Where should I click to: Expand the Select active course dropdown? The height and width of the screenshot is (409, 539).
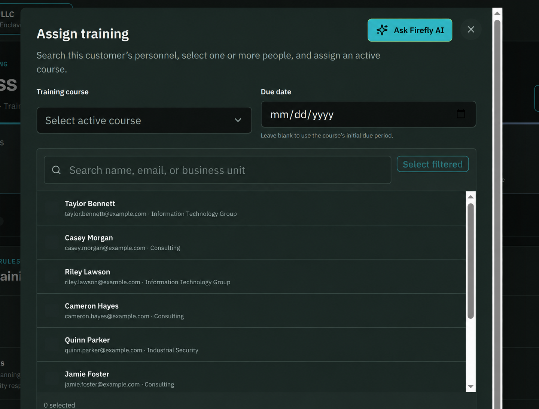tap(144, 120)
